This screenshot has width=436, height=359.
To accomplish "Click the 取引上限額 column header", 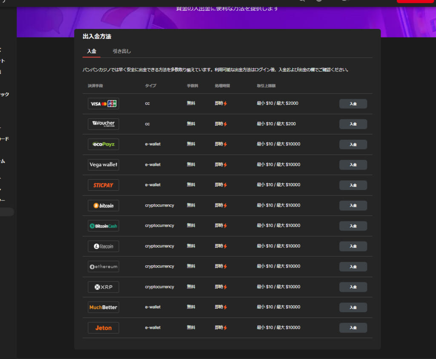I will click(266, 86).
